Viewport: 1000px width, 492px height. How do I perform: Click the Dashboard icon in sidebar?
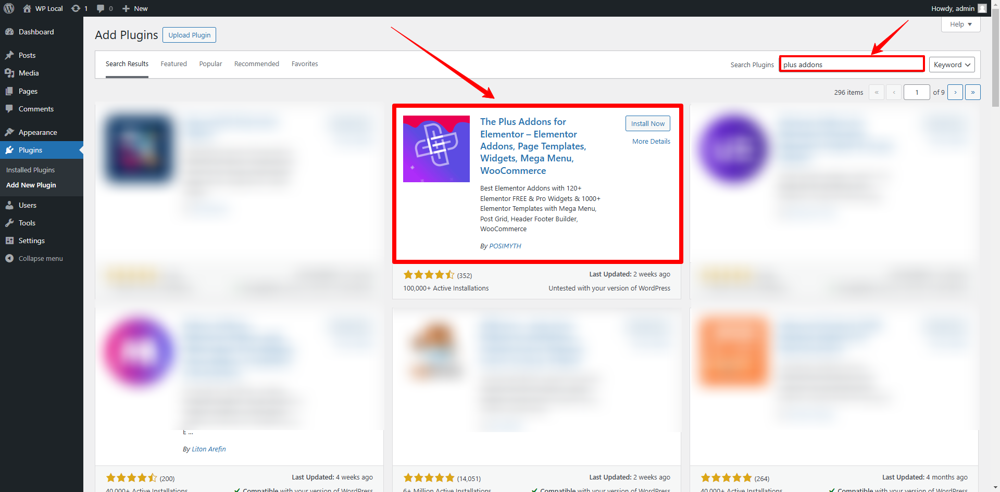coord(9,32)
